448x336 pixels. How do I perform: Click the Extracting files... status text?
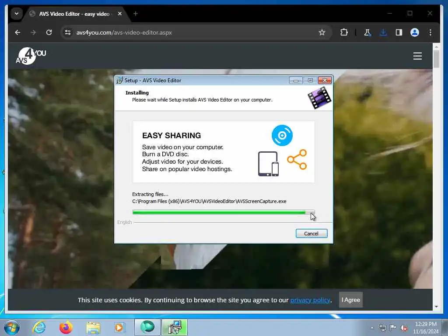(x=150, y=194)
